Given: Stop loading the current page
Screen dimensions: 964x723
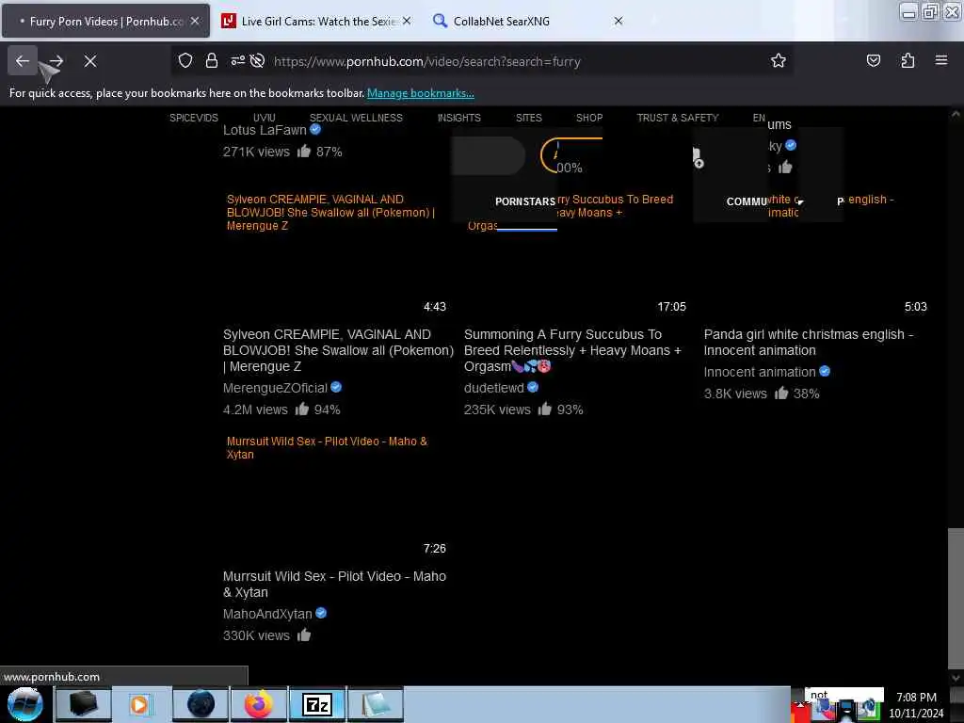Looking at the screenshot, I should (x=90, y=61).
